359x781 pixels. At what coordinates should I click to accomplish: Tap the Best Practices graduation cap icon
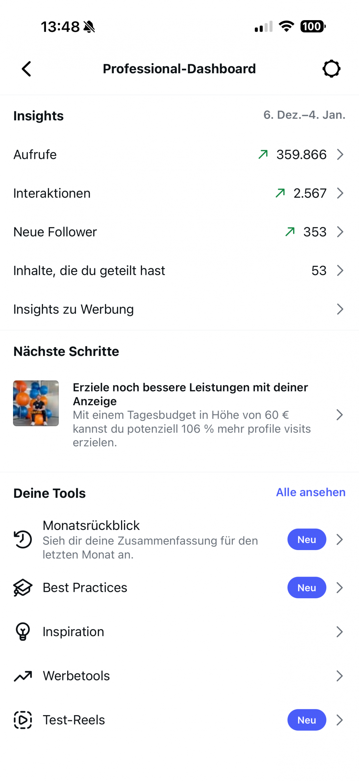pyautogui.click(x=23, y=587)
